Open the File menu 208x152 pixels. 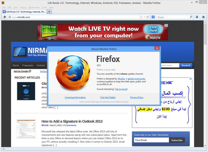click(x=4, y=7)
